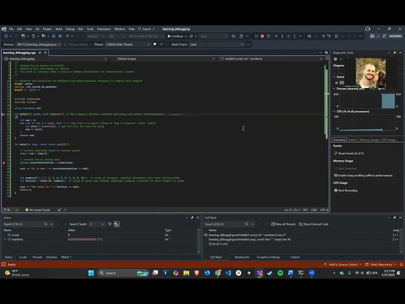This screenshot has width=405, height=304.
Task: Click the Undo toolbar icon
Action: pyautogui.click(x=68, y=36)
